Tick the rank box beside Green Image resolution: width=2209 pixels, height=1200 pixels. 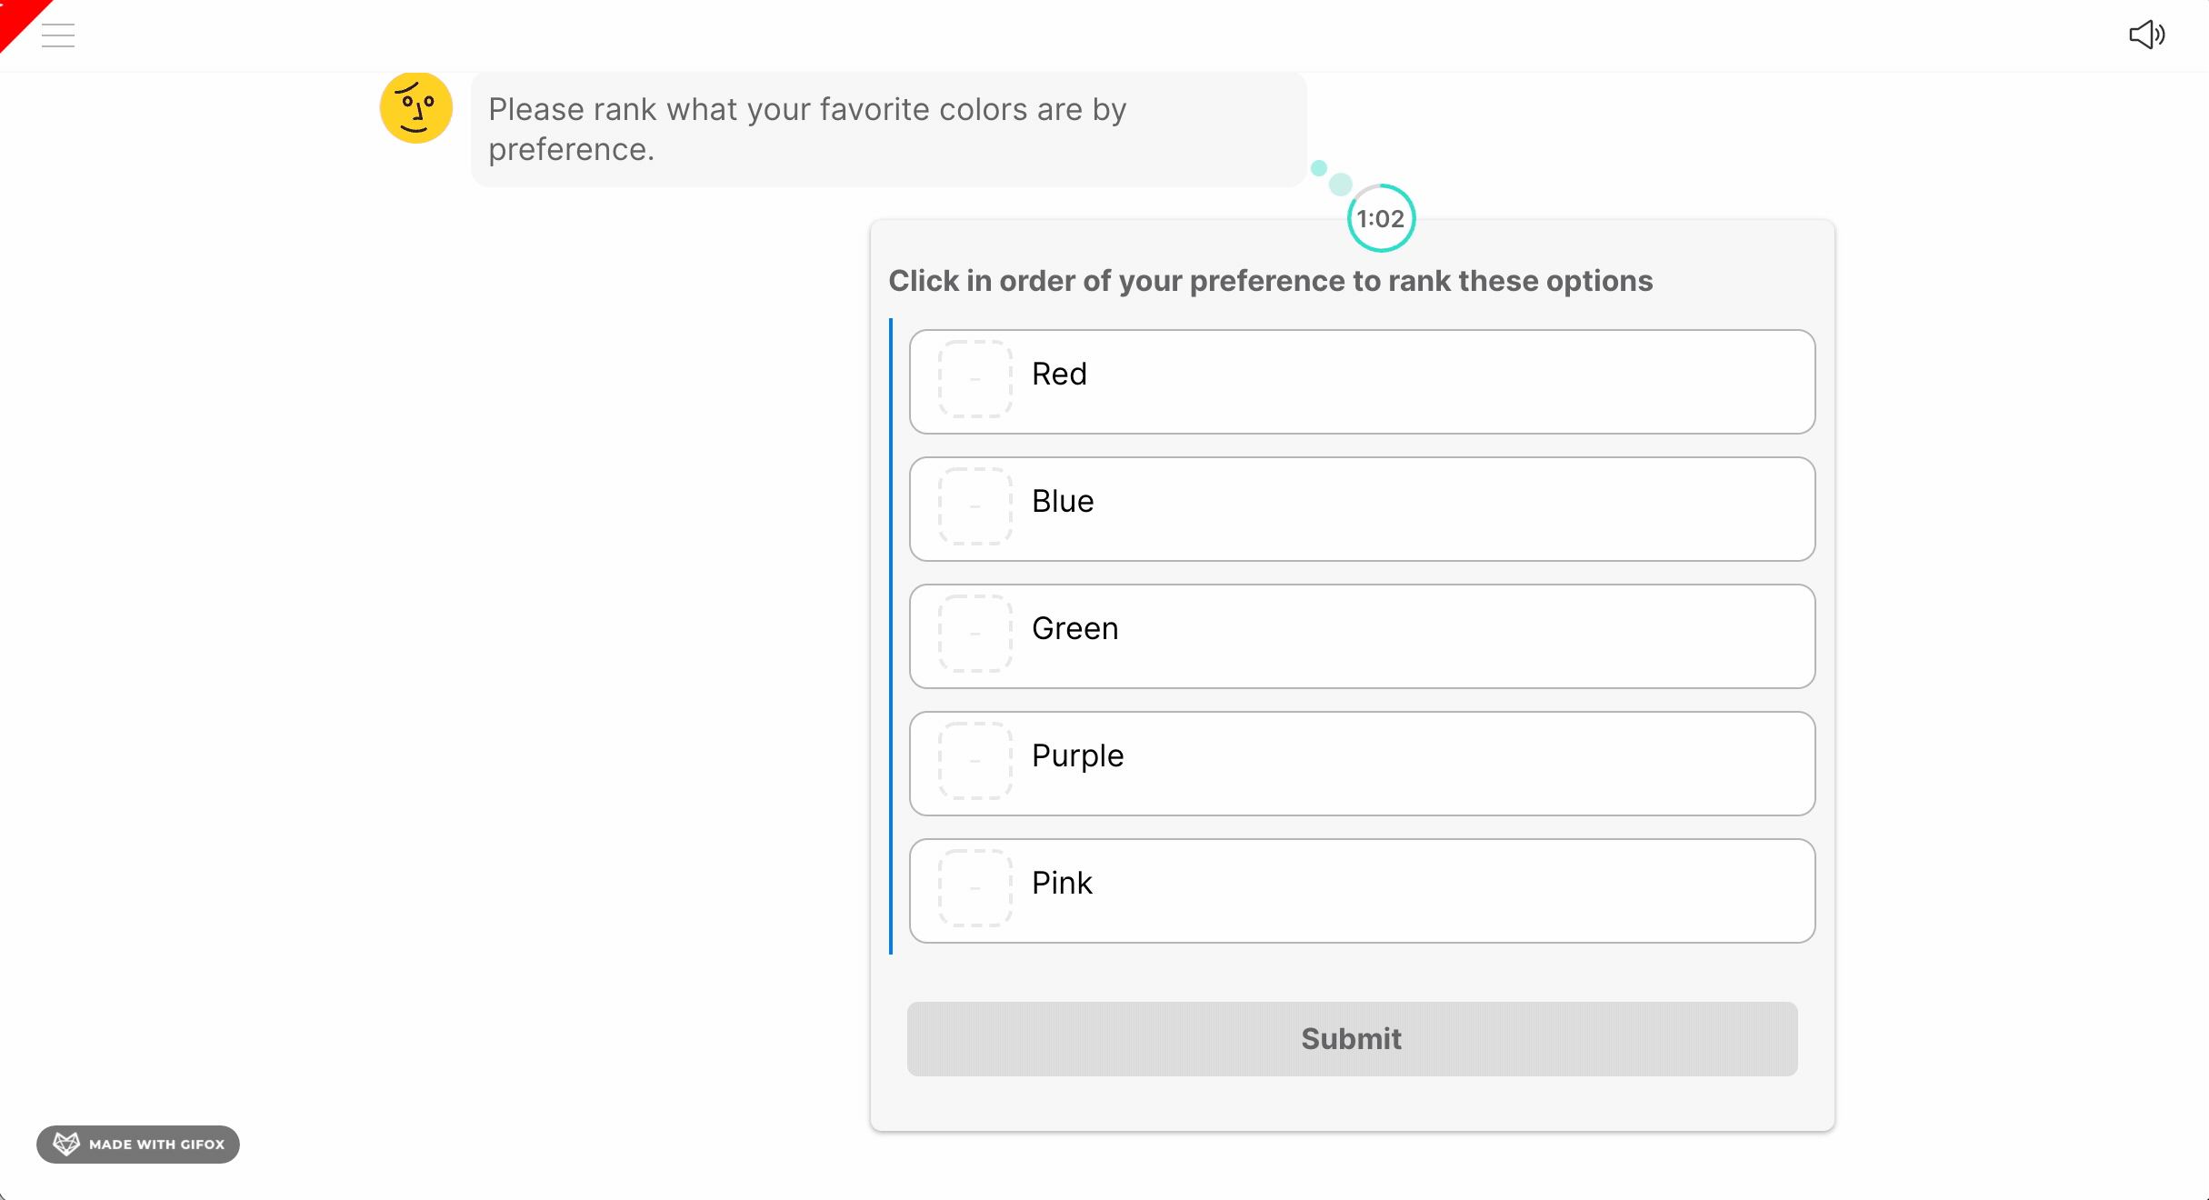975,634
